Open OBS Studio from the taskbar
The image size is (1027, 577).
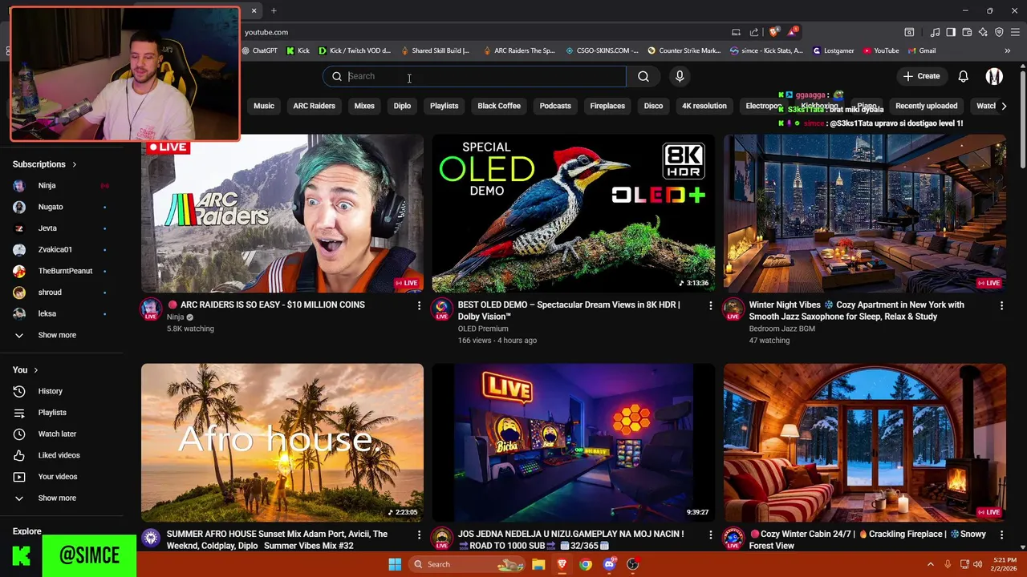coord(632,564)
